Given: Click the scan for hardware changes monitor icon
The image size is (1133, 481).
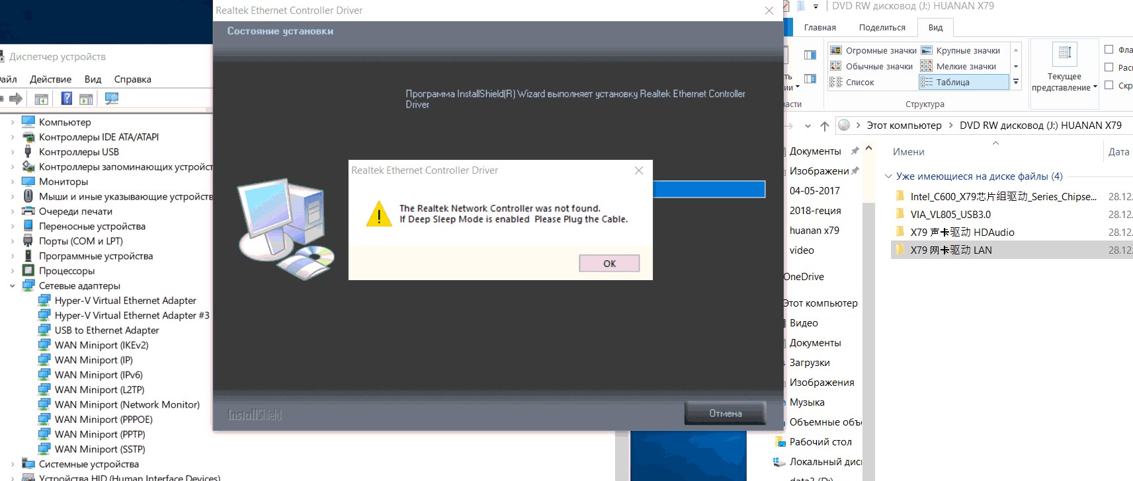Looking at the screenshot, I should [112, 98].
